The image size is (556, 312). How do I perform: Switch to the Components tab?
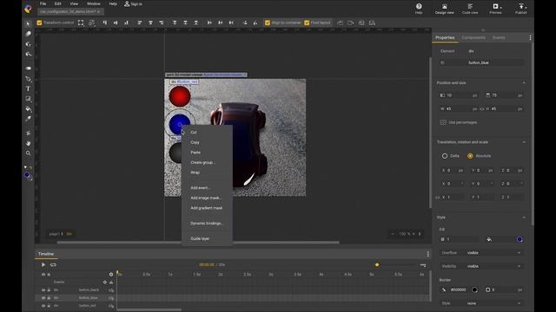473,37
